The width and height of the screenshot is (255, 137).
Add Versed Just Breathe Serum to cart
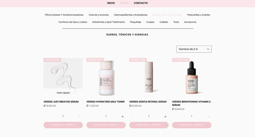[63, 125]
